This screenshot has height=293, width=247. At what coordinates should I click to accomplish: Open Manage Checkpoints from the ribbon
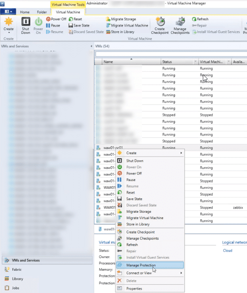(181, 26)
